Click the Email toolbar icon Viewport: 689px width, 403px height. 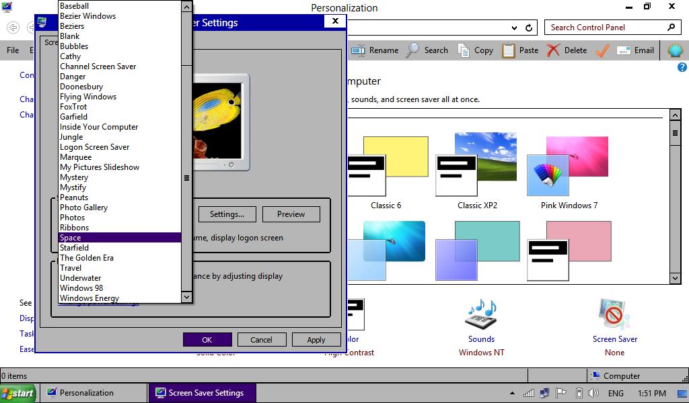[x=624, y=50]
